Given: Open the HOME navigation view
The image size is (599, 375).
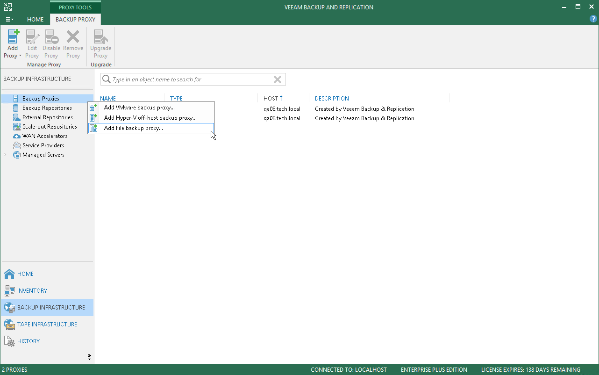Looking at the screenshot, I should (x=47, y=274).
